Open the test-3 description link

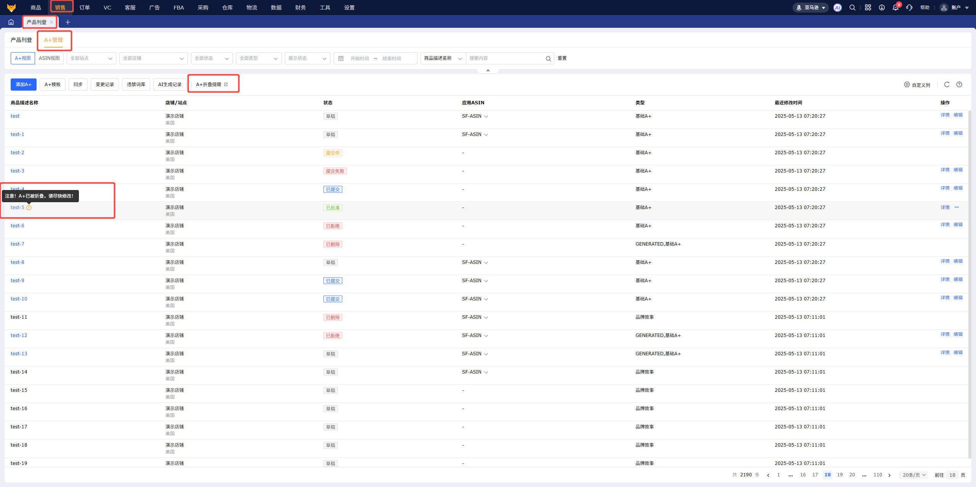pos(17,171)
